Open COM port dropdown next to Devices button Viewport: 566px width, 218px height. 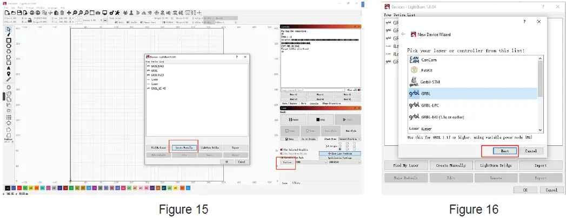pyautogui.click(x=312, y=163)
